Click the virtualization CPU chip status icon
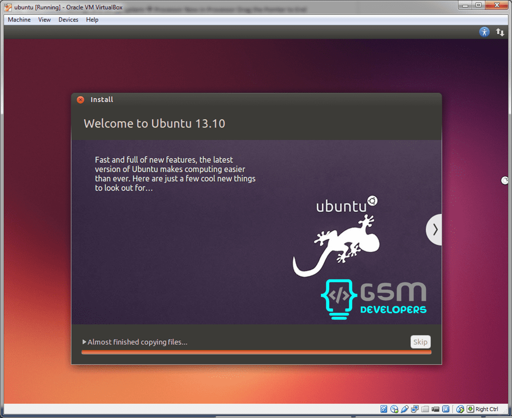 click(x=446, y=409)
